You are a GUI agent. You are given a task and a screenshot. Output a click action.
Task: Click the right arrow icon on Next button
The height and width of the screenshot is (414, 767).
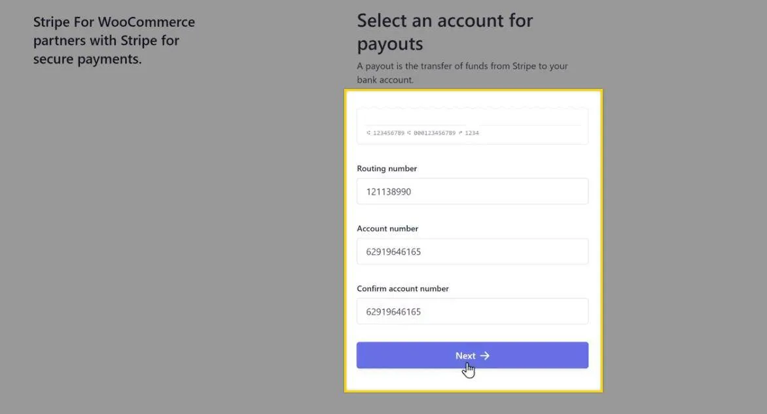pos(485,356)
